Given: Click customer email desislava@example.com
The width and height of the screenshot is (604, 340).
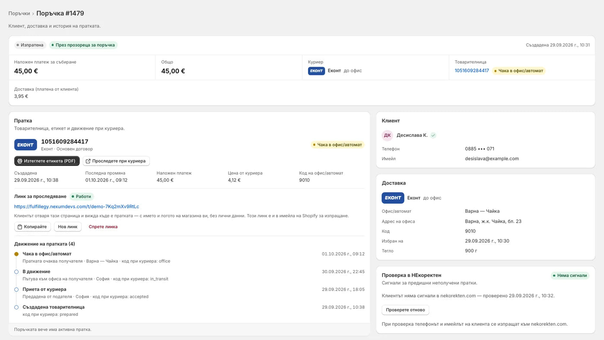Looking at the screenshot, I should pos(492,159).
